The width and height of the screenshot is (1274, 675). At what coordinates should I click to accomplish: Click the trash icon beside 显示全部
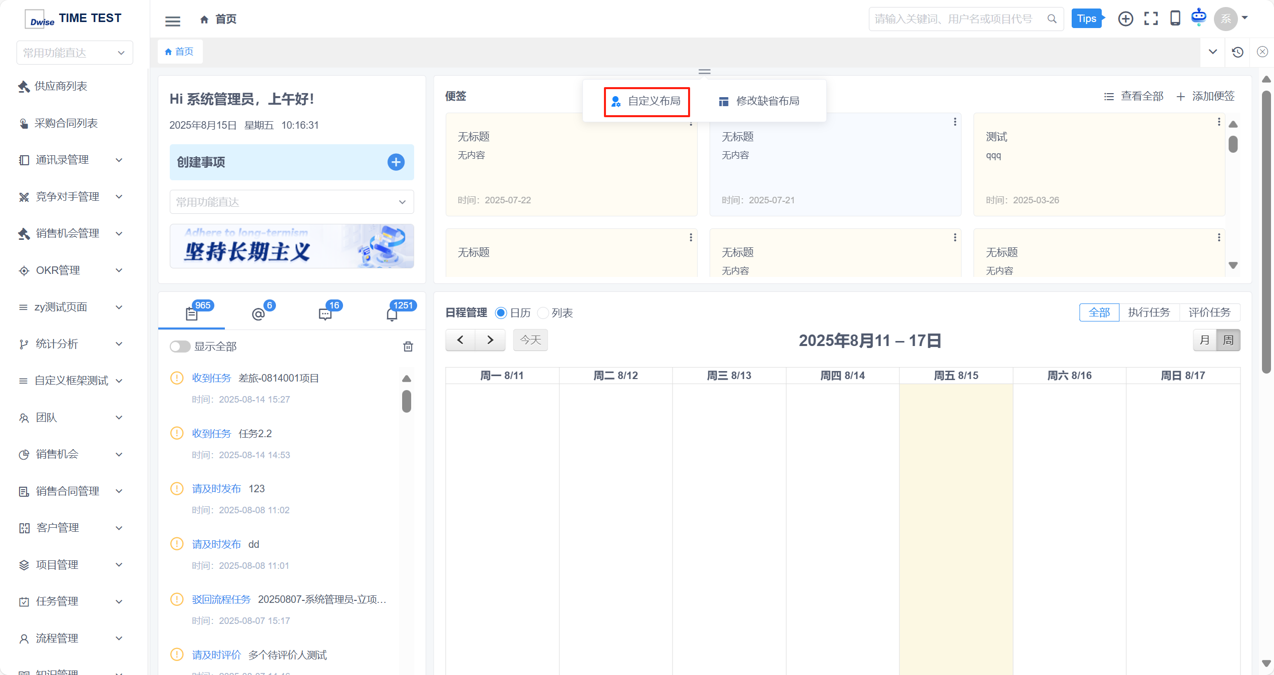point(408,347)
